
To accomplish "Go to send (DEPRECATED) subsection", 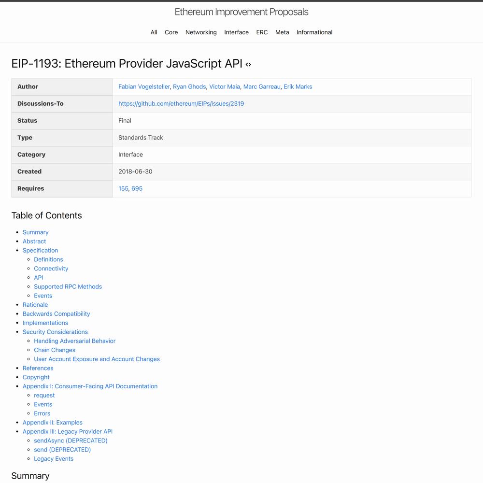I will pos(62,450).
